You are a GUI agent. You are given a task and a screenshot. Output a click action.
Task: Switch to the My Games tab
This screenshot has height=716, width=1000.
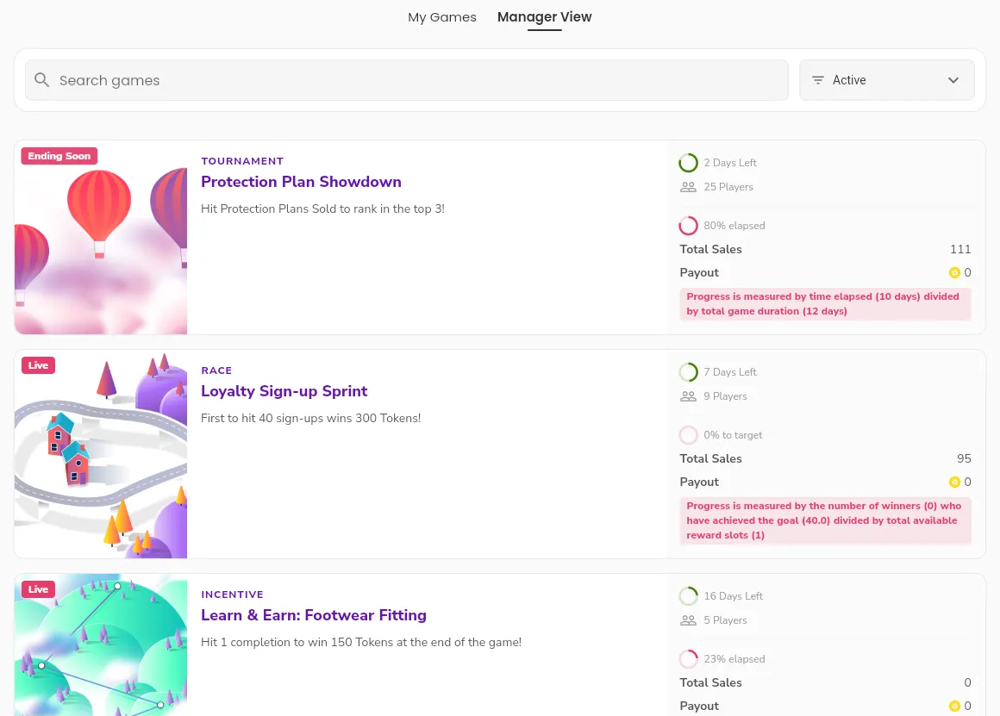coord(442,17)
